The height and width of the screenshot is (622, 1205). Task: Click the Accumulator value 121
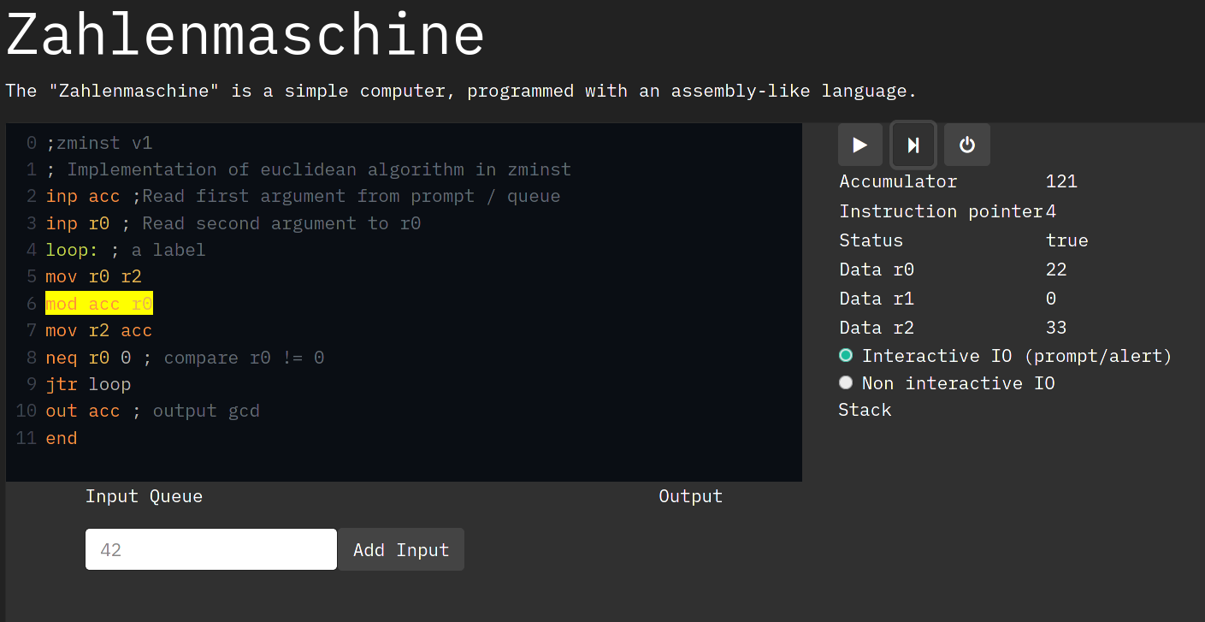(x=1061, y=181)
